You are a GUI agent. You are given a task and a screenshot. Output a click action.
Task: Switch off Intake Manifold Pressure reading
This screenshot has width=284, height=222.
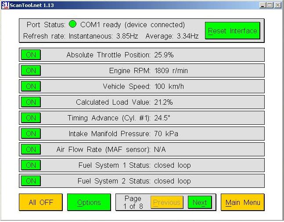click(31, 134)
